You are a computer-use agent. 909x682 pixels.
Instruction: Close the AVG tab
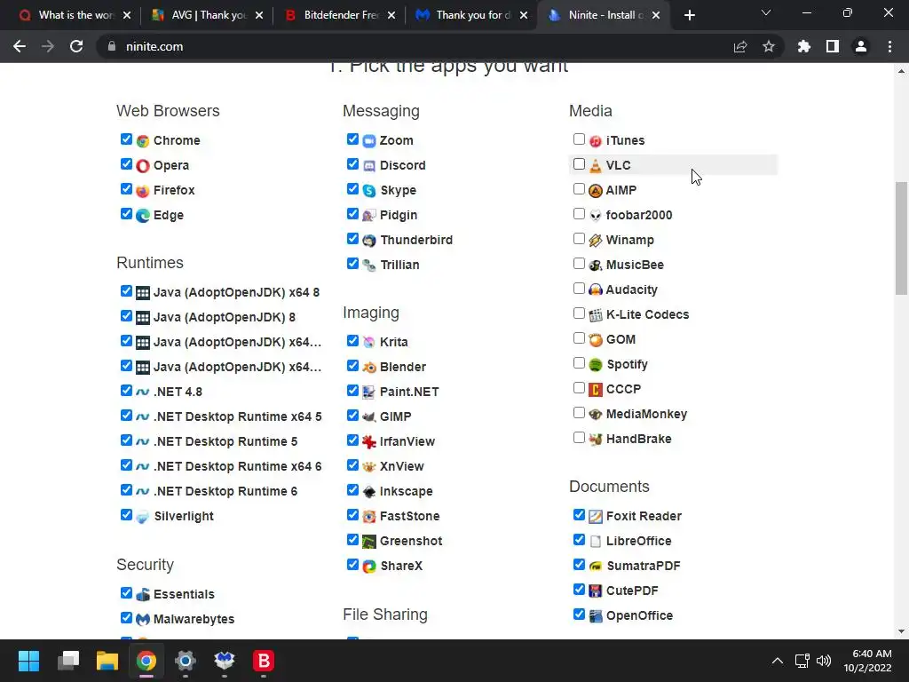(259, 15)
